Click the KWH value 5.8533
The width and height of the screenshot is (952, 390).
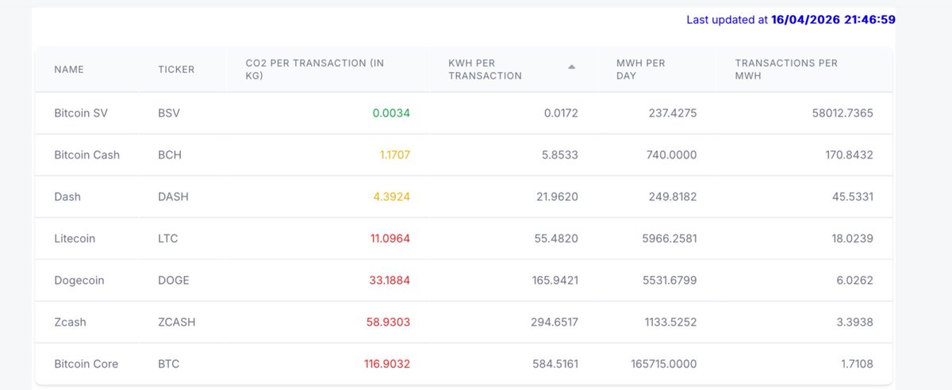[x=560, y=155]
